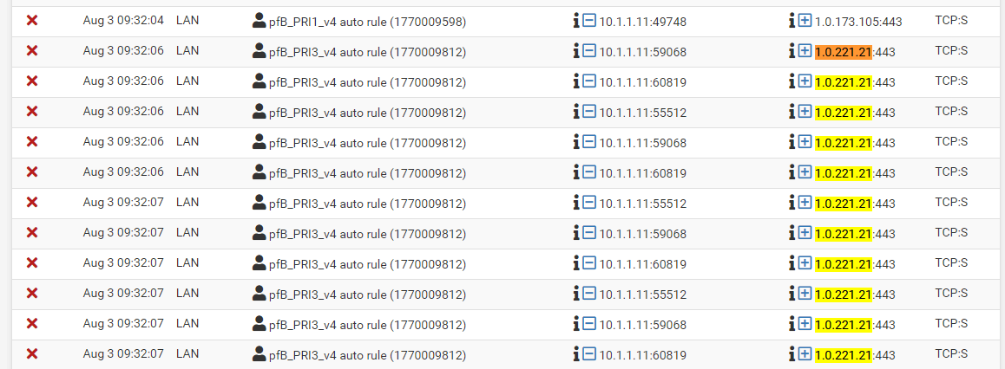Click the source 10.1.1.11:55512 in the 09:32:06 row
This screenshot has height=369, width=1005.
(x=642, y=113)
